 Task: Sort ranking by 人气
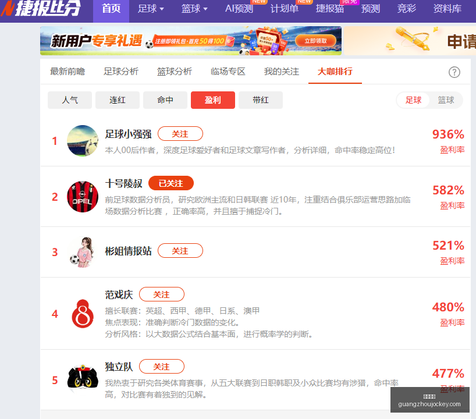coord(70,100)
